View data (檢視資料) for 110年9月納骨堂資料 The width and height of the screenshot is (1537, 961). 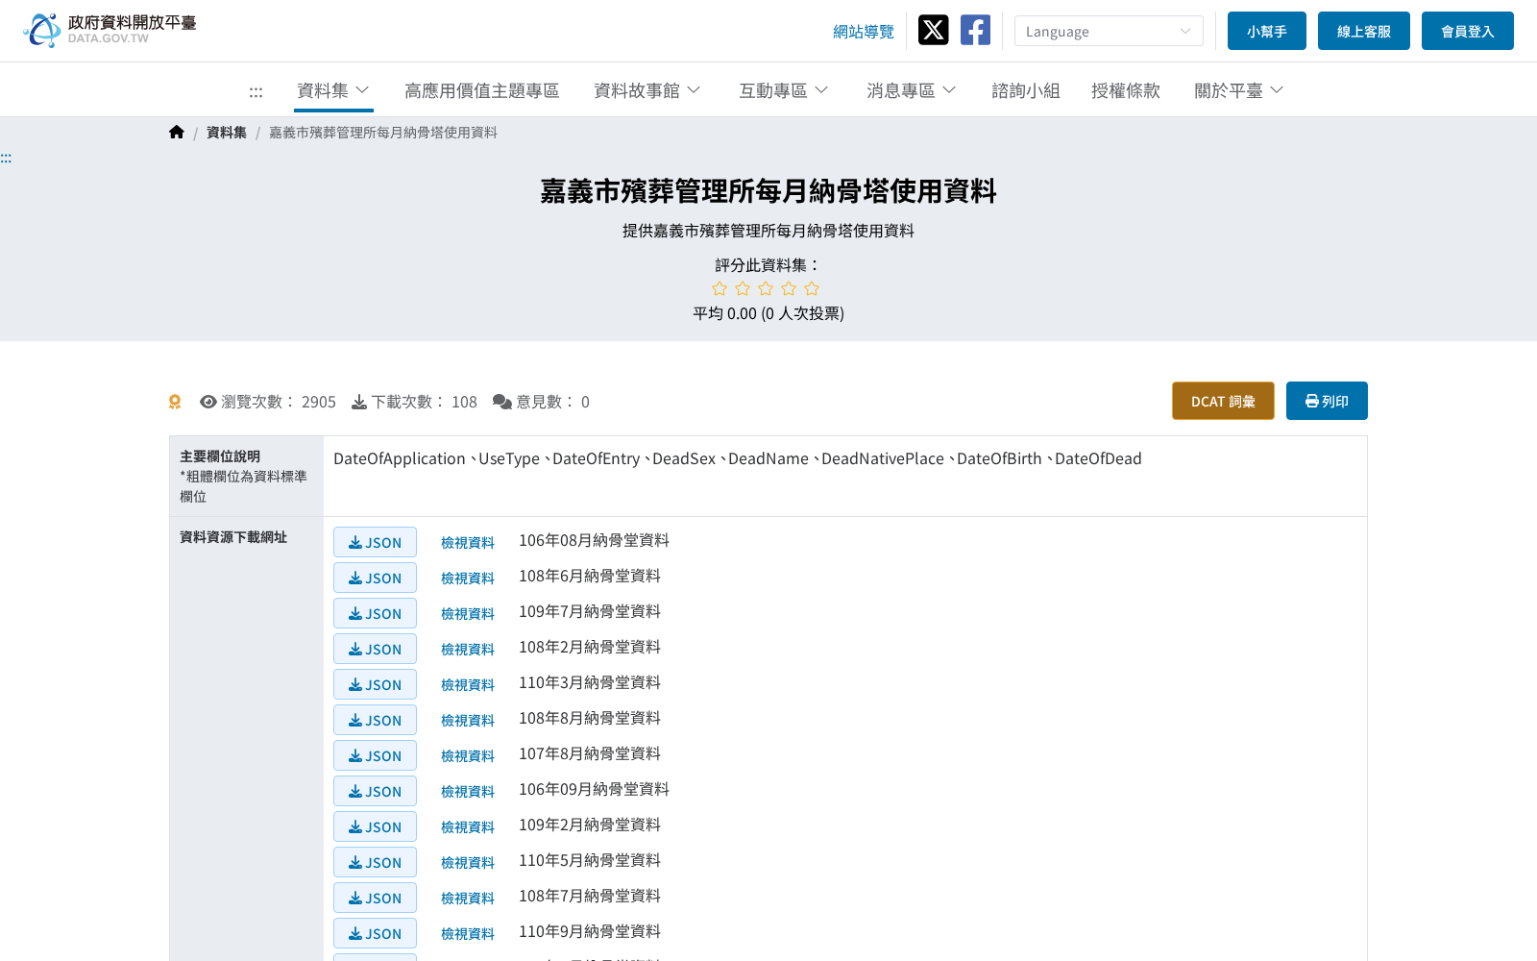tap(468, 934)
